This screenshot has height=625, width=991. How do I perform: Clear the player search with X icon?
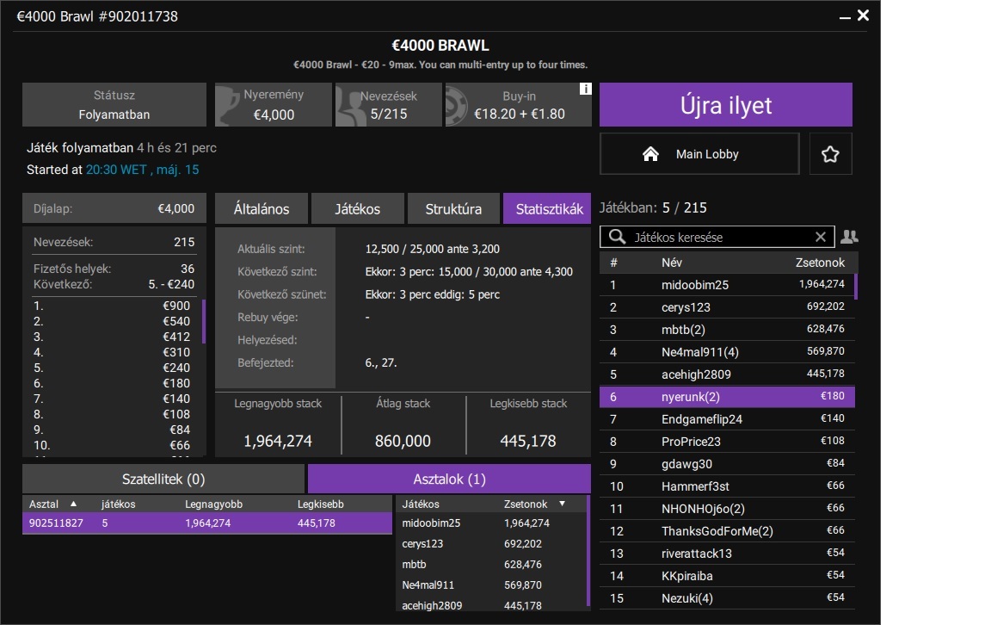821,237
